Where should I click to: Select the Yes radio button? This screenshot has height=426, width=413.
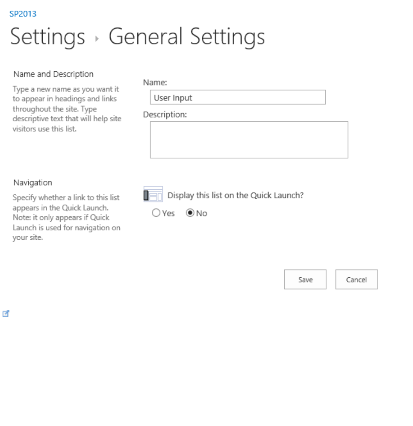click(156, 213)
